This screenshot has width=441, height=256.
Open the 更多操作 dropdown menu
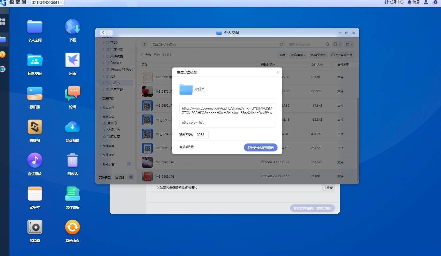298,55
